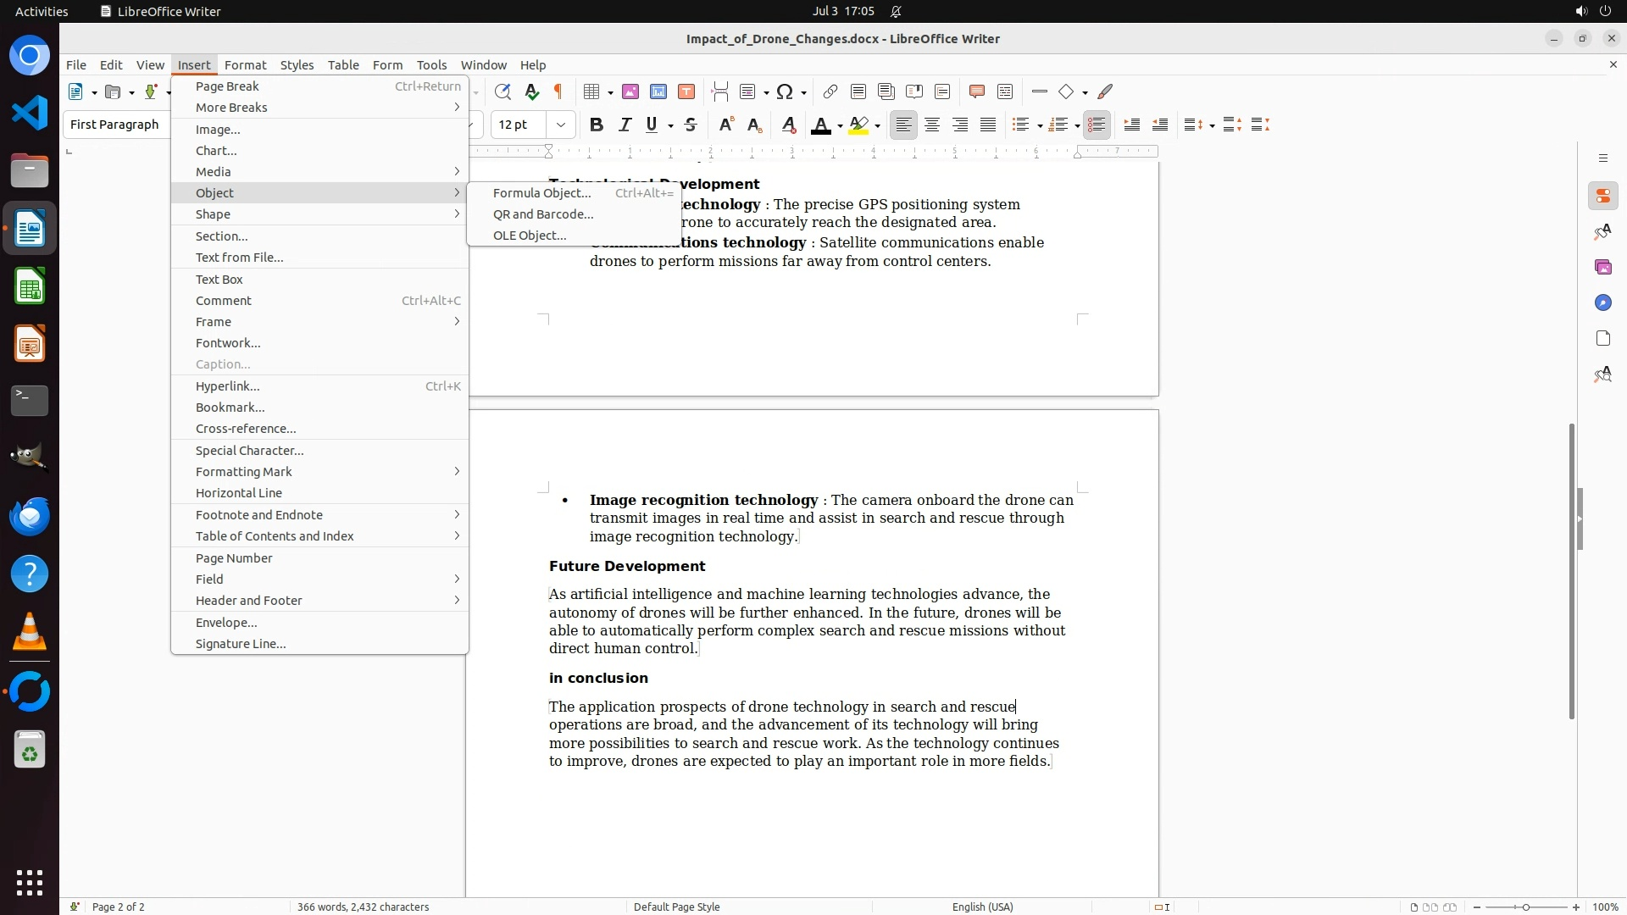Open the font size dropdown

tap(560, 125)
